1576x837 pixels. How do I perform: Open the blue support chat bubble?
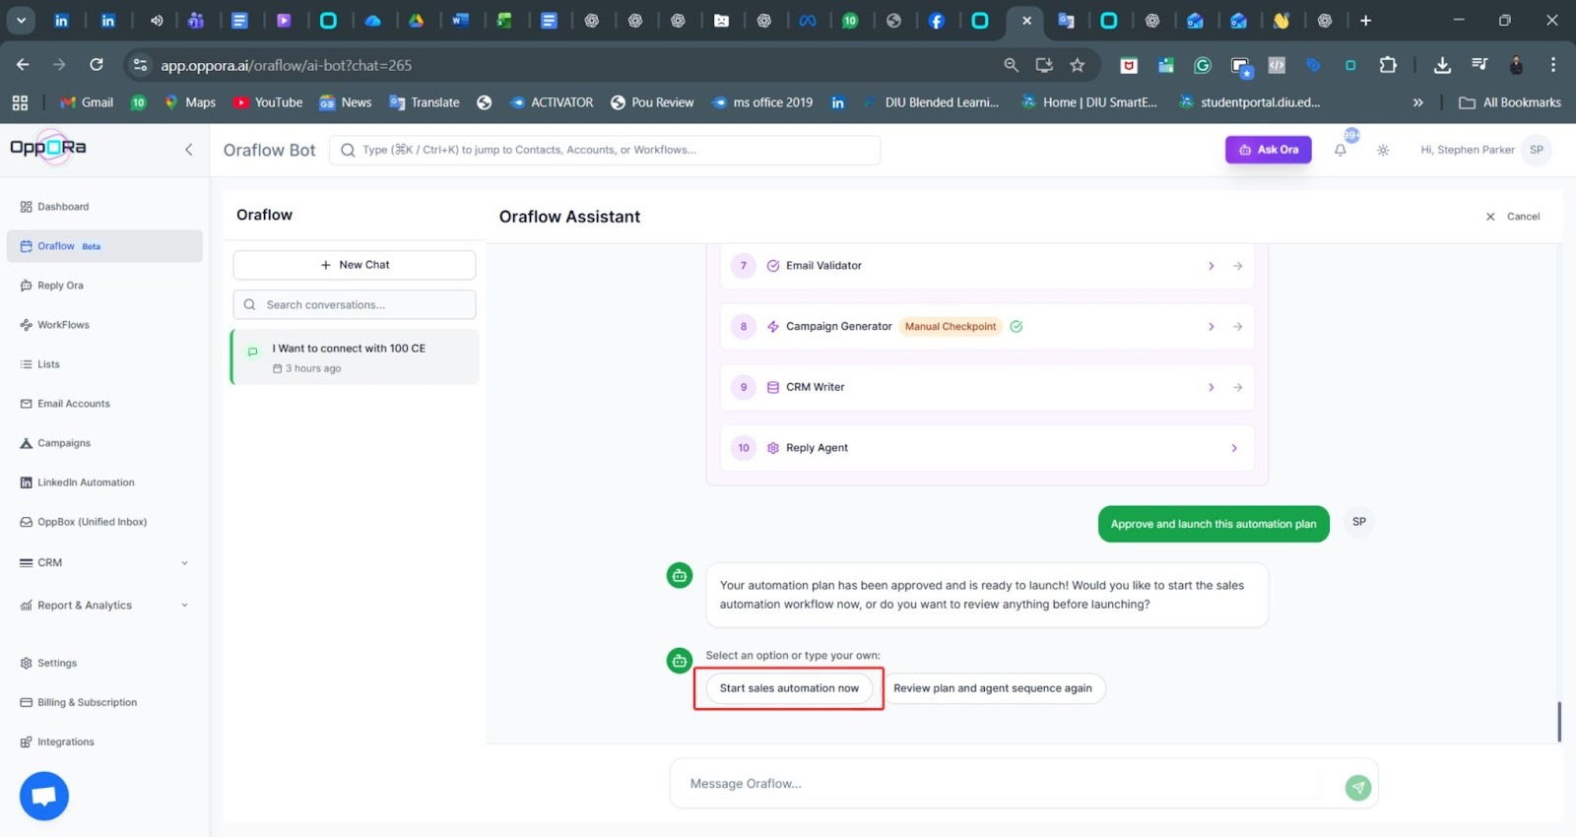pos(44,796)
